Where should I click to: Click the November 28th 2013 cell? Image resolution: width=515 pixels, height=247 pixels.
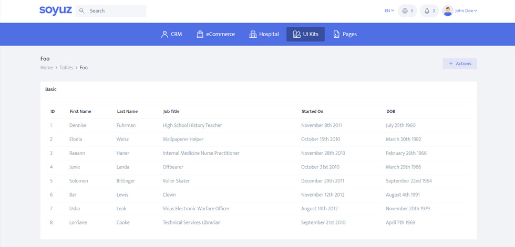[x=323, y=153]
